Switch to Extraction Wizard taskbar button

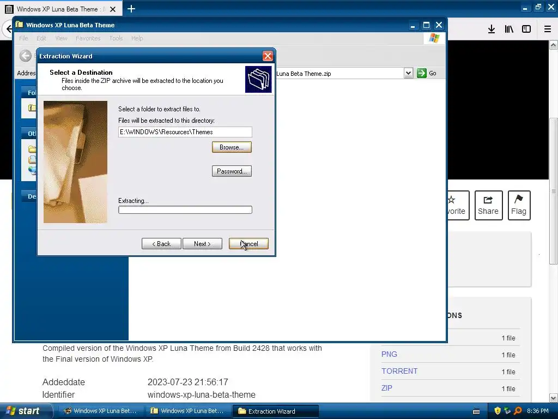pos(275,411)
